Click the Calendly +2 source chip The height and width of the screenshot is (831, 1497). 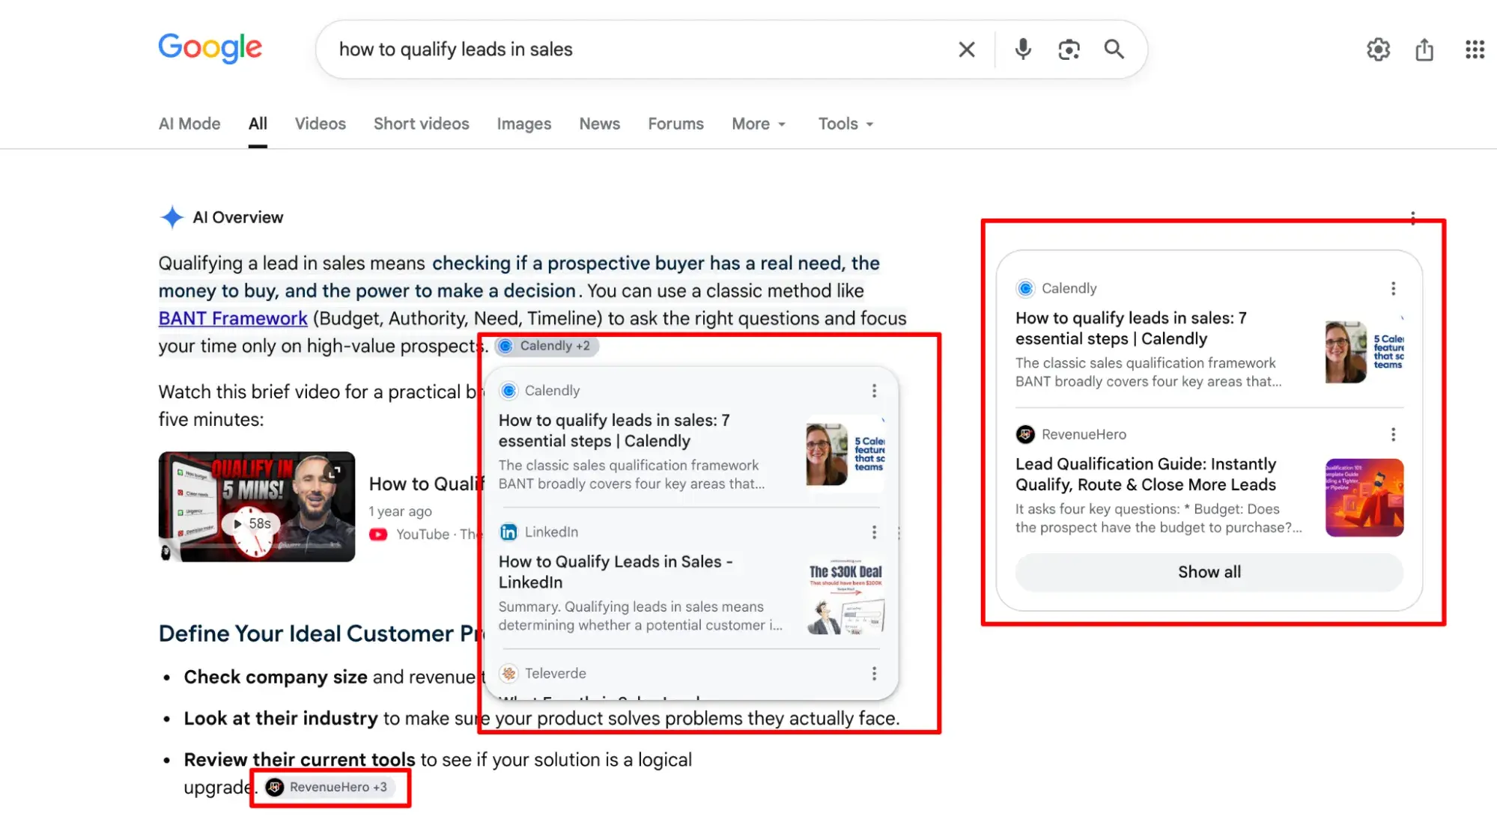coord(547,346)
